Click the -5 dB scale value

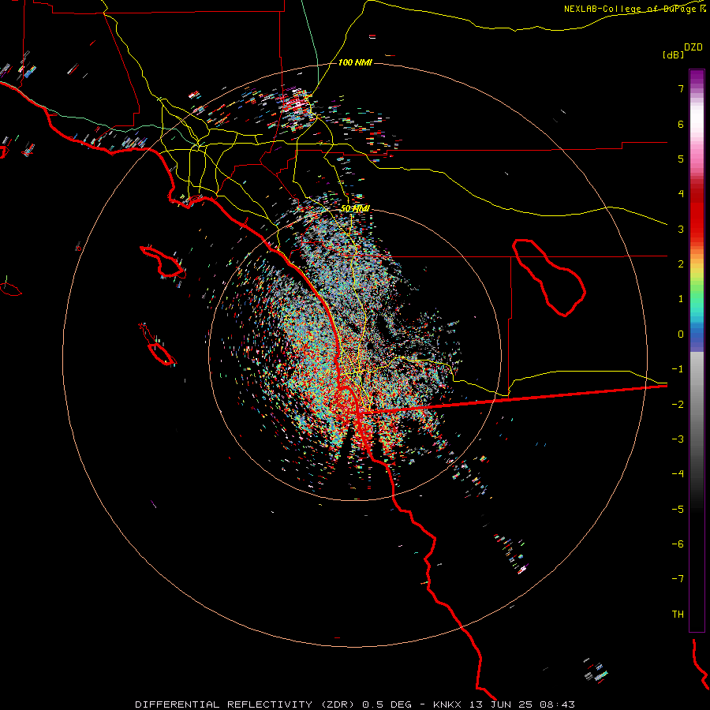678,509
